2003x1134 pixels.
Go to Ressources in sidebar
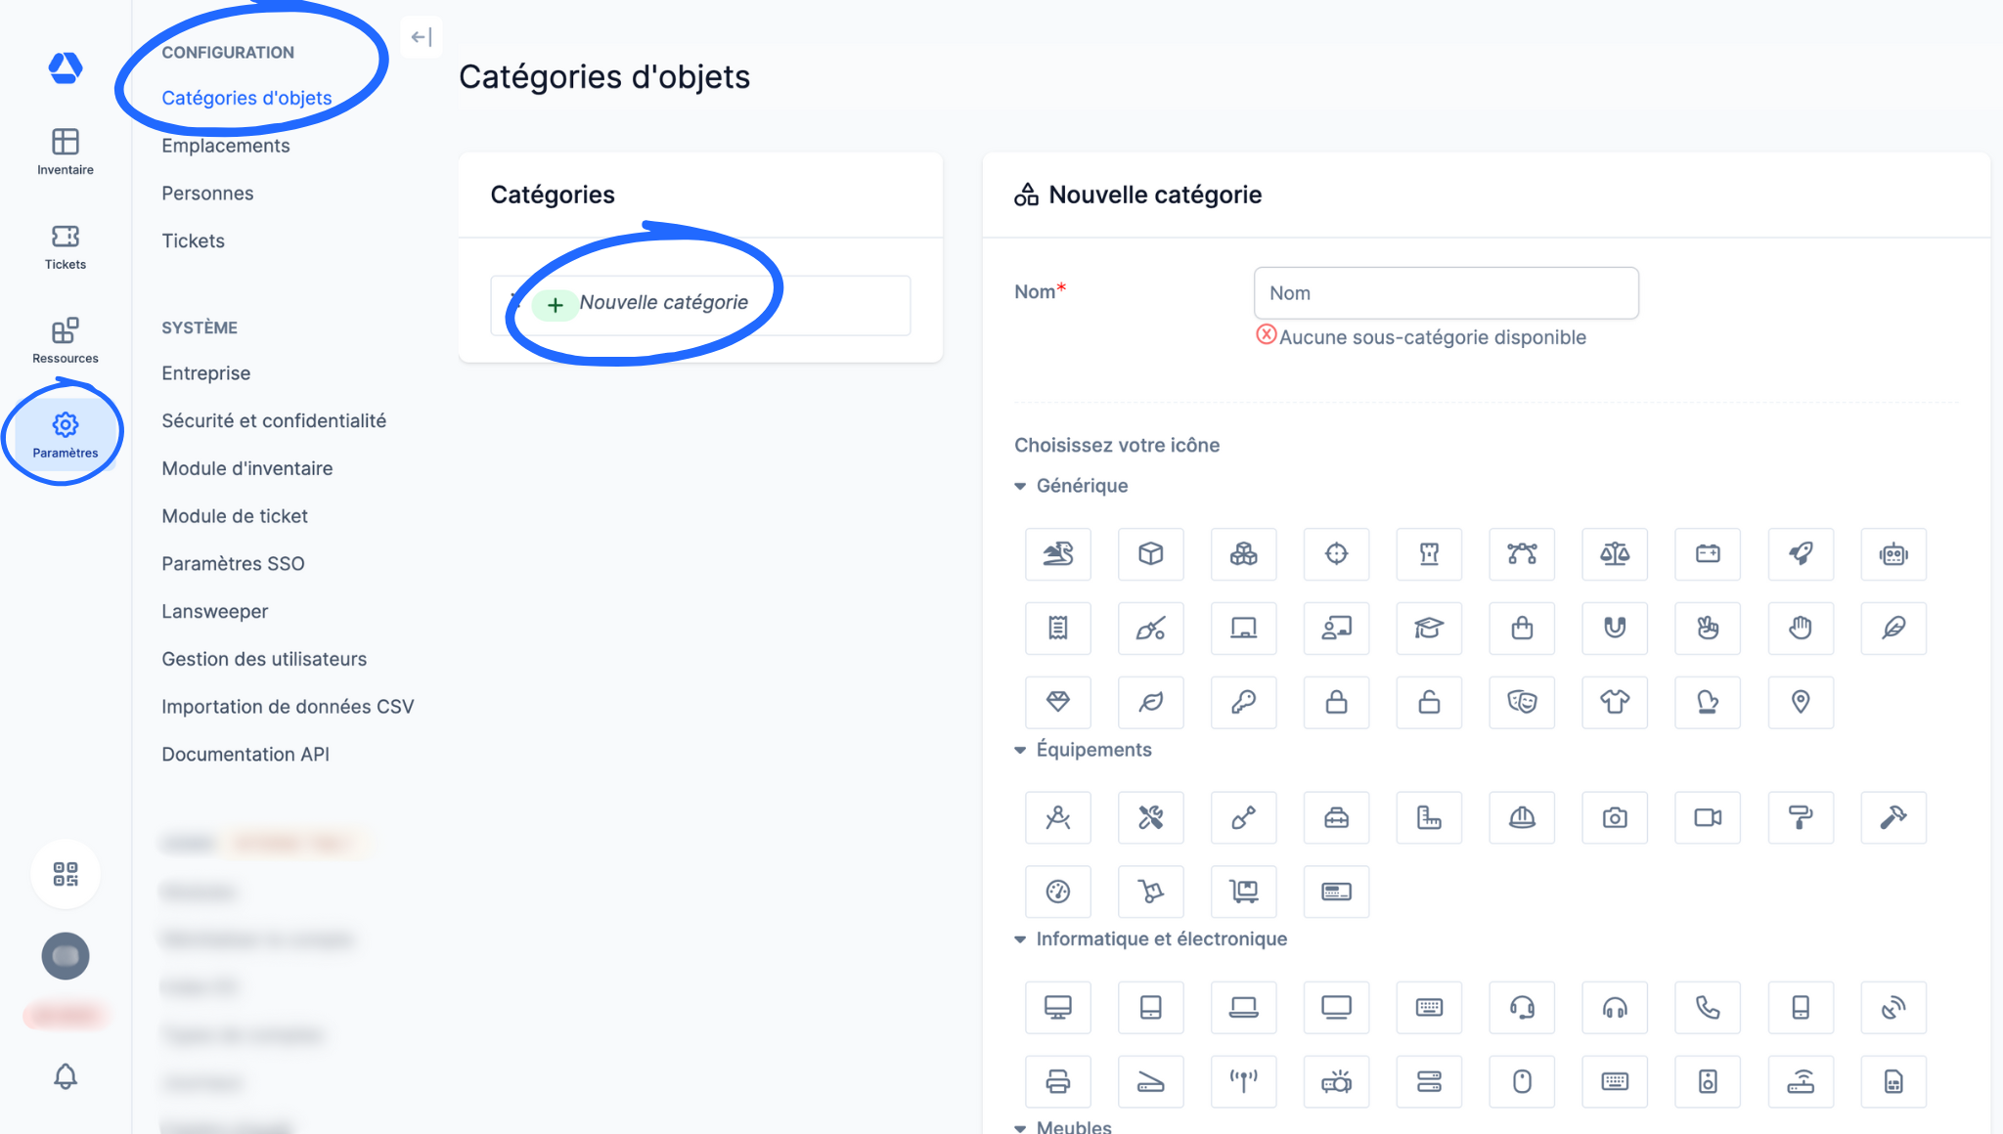tap(66, 340)
